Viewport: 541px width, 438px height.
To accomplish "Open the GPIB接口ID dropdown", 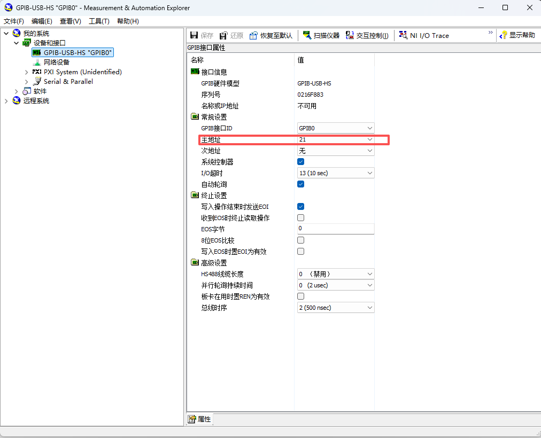I will [x=336, y=128].
